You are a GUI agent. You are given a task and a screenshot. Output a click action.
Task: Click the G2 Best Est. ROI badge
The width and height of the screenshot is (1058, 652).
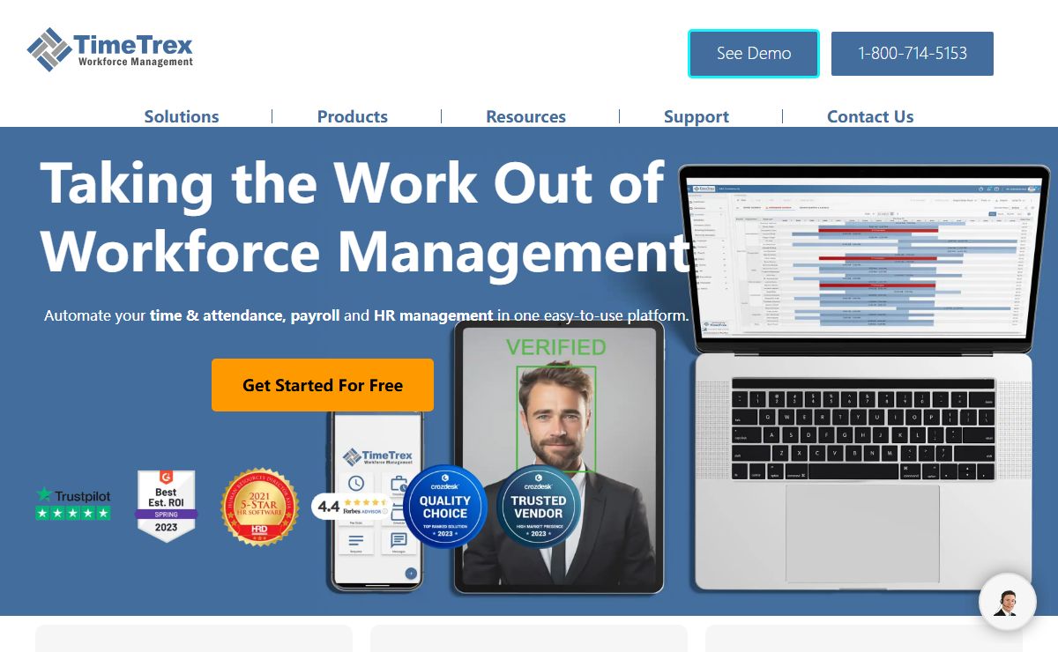(166, 506)
